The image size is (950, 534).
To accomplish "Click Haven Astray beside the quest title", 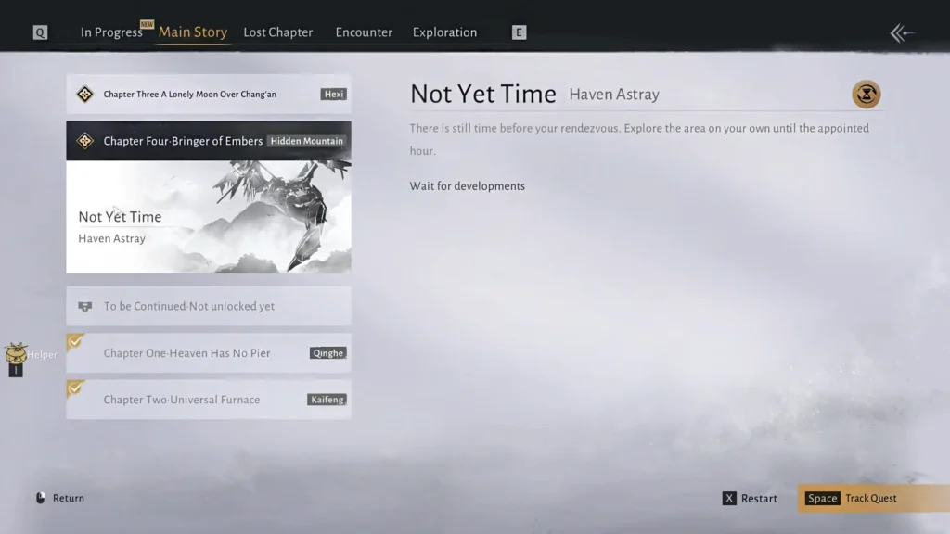I will pyautogui.click(x=614, y=95).
